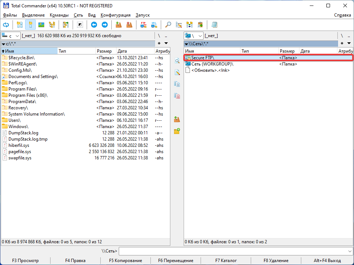The width and height of the screenshot is (354, 265).
Task: Click the blue Go Back arrow icon
Action: tap(94, 25)
